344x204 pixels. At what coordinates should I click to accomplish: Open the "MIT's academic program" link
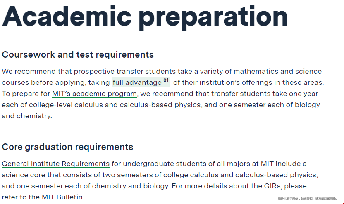(x=94, y=94)
